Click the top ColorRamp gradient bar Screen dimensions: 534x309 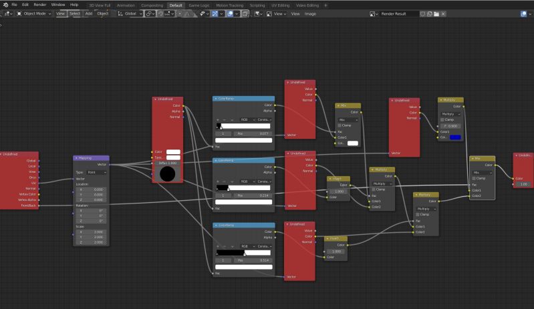243,126
